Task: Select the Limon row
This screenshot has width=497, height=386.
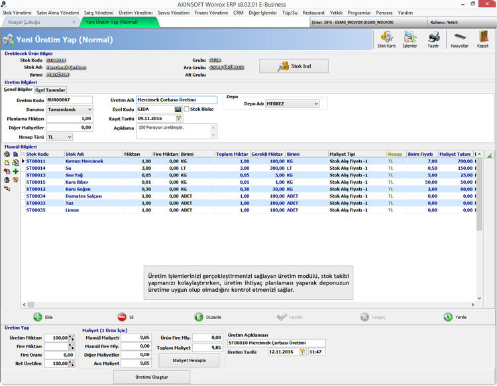Action: coord(248,210)
